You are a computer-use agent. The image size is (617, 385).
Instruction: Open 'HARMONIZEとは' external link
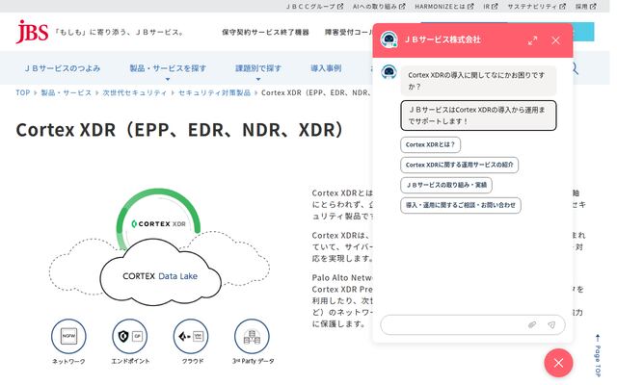tap(443, 7)
